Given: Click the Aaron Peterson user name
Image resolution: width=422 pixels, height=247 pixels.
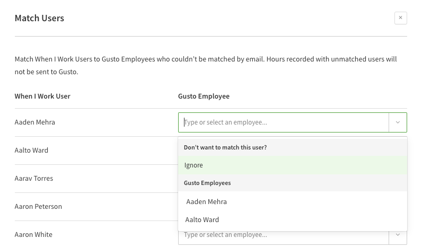Looking at the screenshot, I should pyautogui.click(x=38, y=206).
